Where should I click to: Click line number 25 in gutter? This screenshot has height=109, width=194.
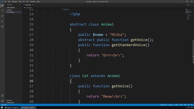(x=31, y=24)
